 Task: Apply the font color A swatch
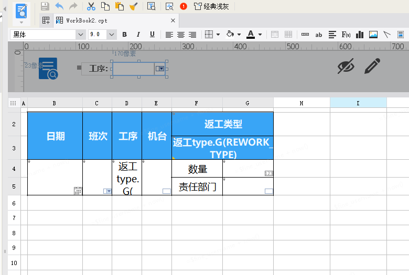251,35
